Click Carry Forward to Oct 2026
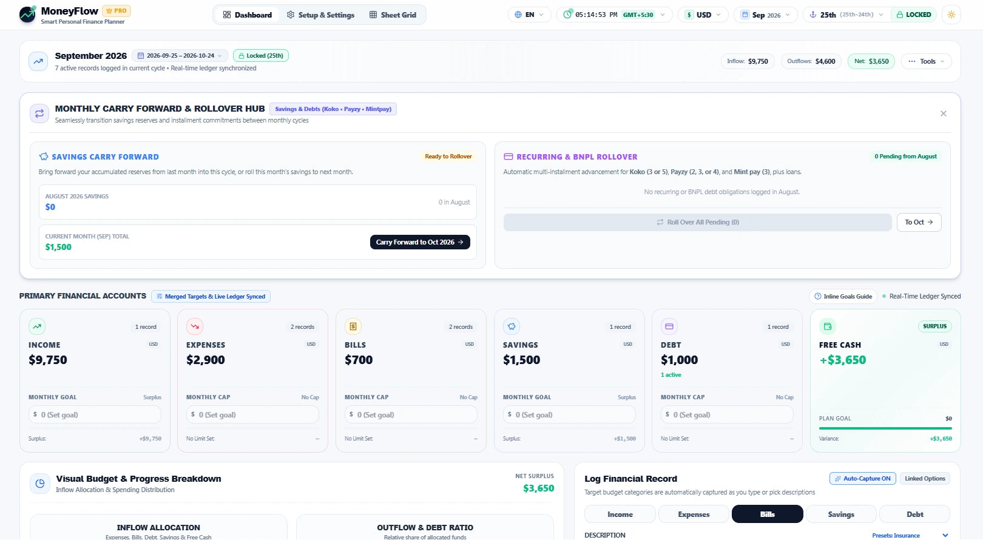The width and height of the screenshot is (983, 540). [x=420, y=242]
